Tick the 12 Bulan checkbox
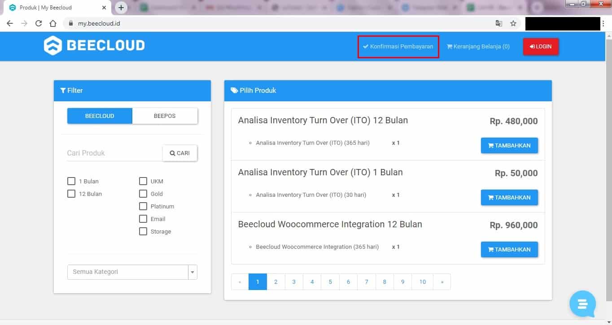The image size is (612, 325). point(71,194)
